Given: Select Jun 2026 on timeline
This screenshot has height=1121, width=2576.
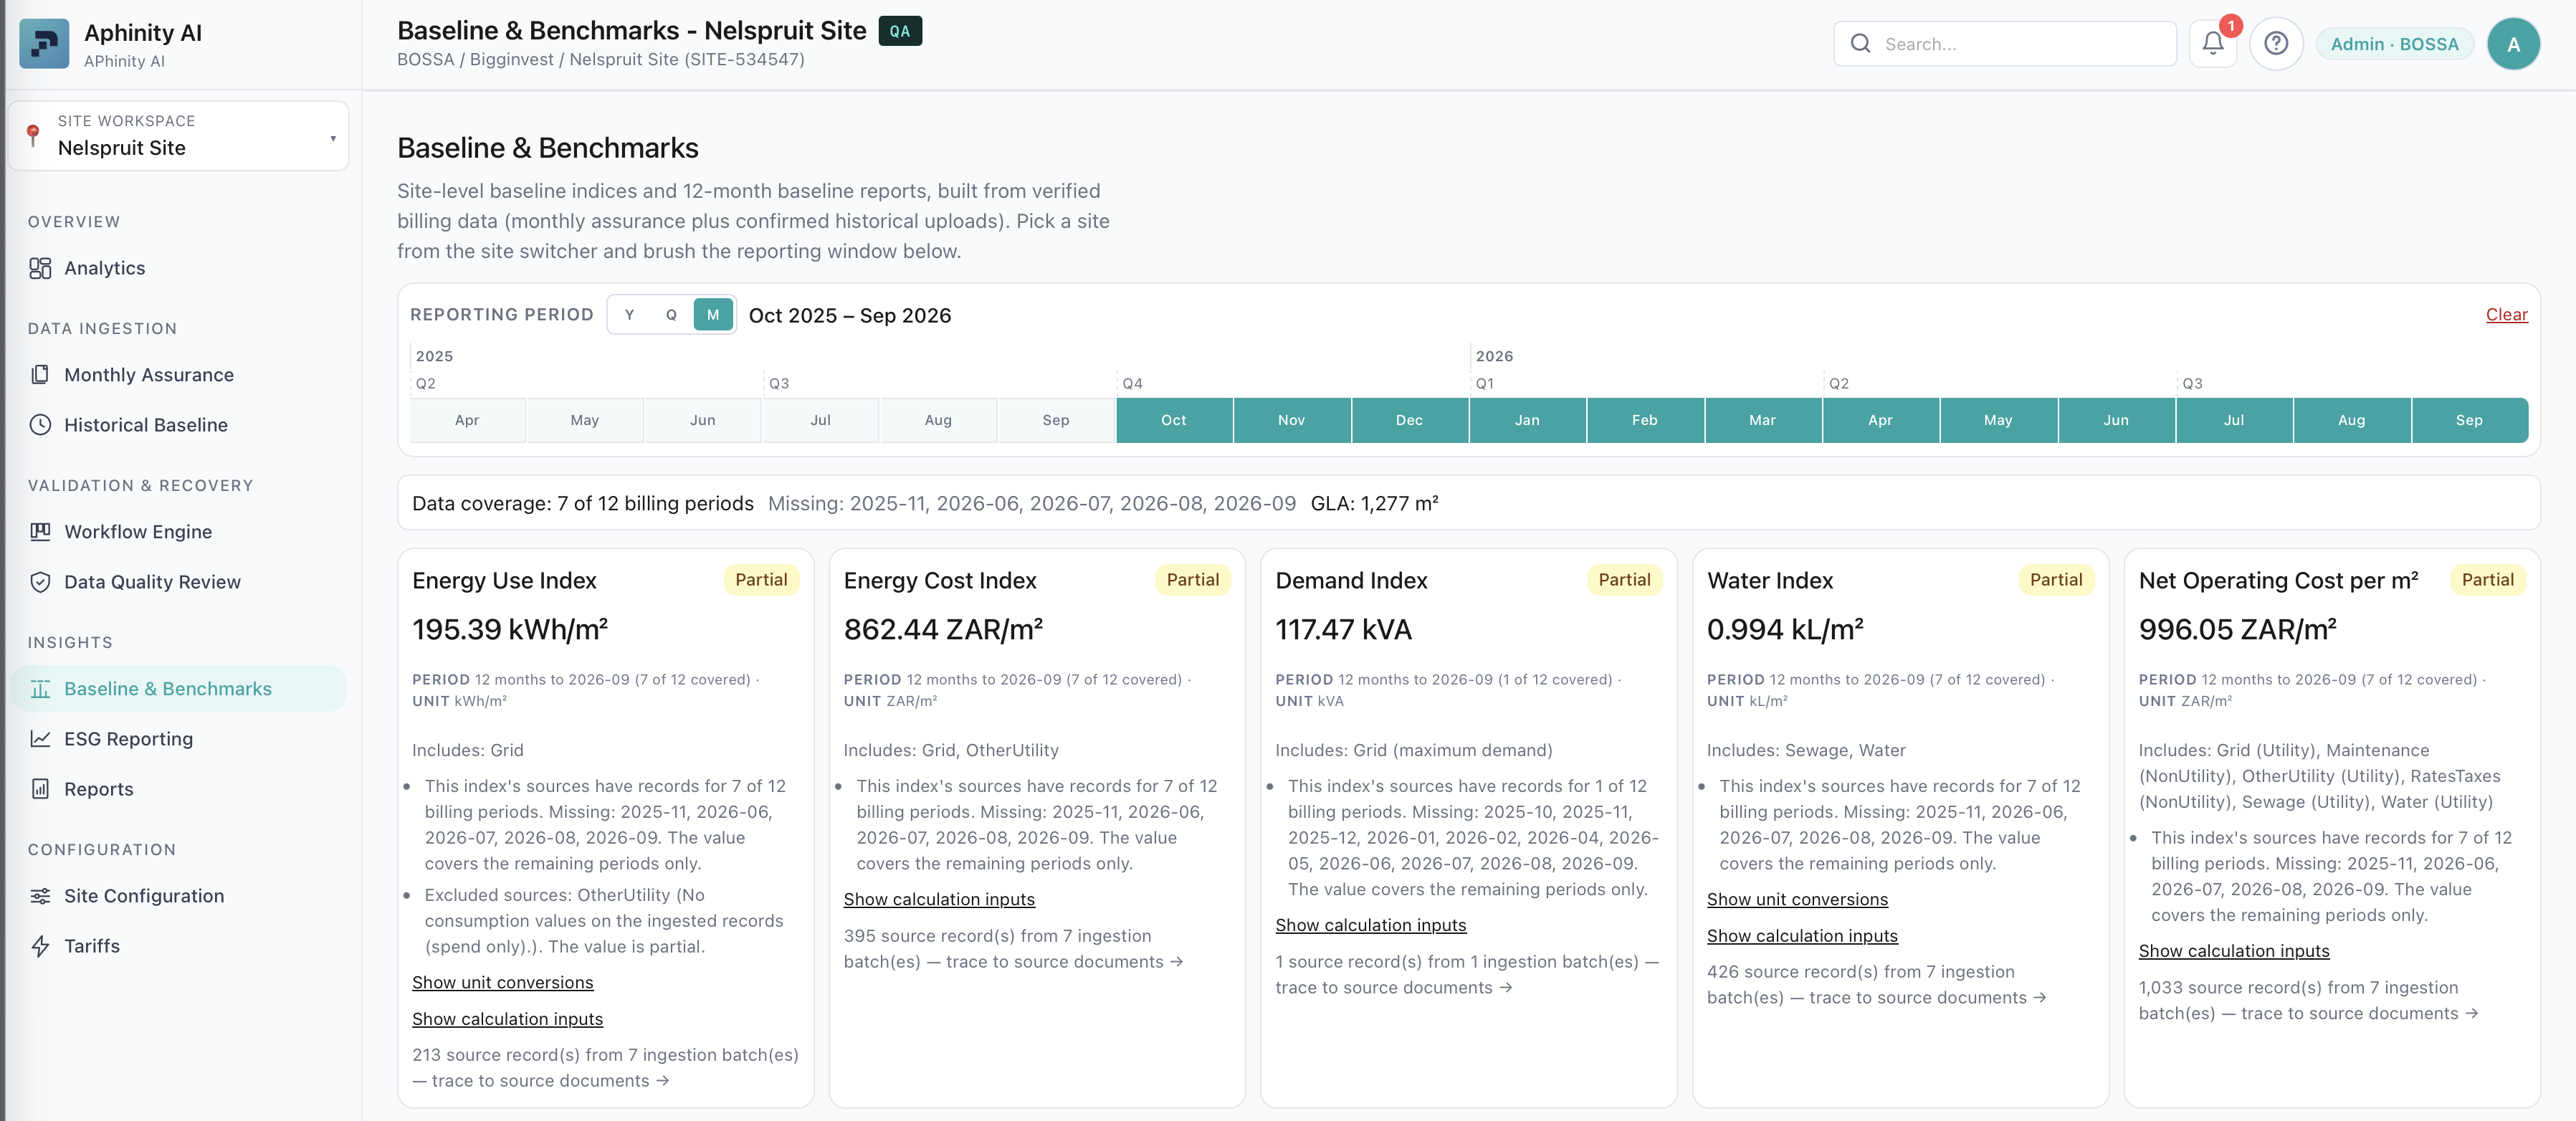Looking at the screenshot, I should [x=2116, y=421].
